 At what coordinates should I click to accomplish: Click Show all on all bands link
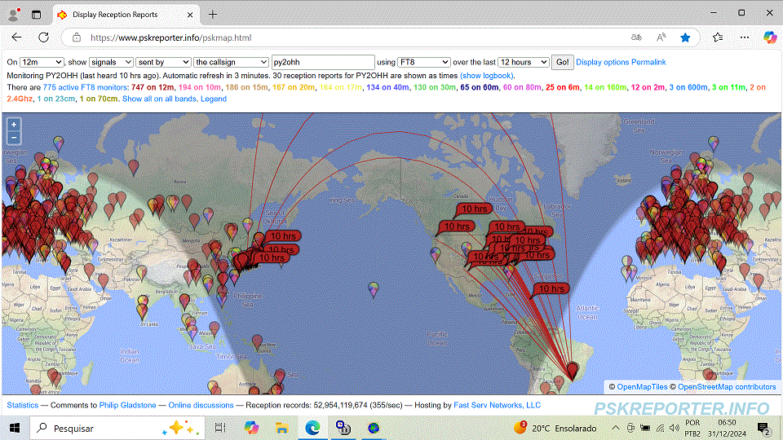coord(159,99)
